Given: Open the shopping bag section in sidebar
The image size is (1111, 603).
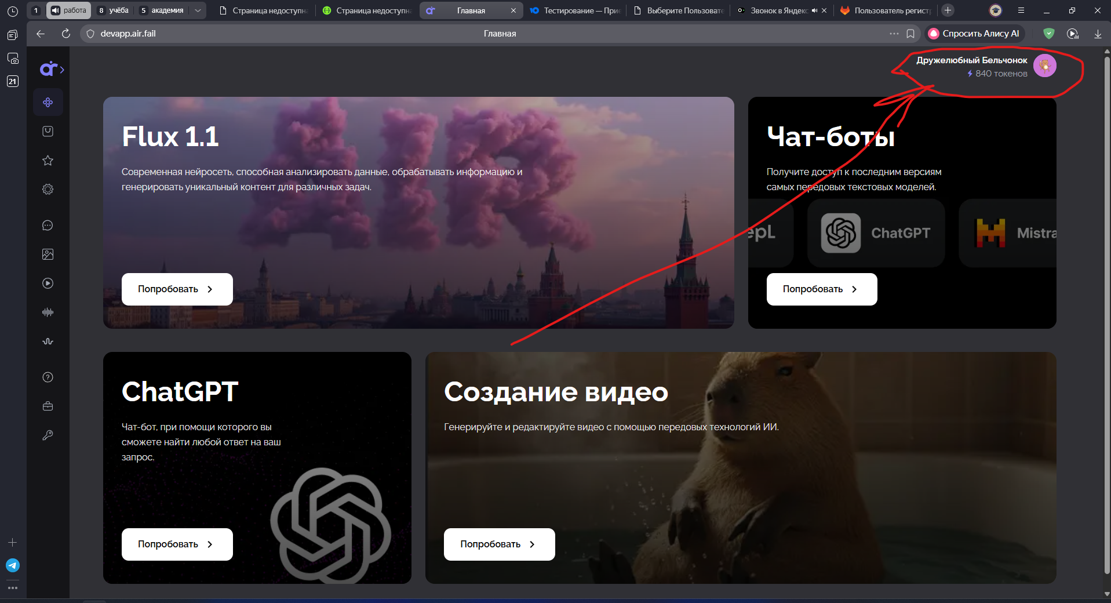Looking at the screenshot, I should coord(48,132).
